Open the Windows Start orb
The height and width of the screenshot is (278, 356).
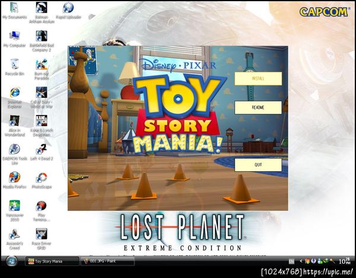pos(11,261)
